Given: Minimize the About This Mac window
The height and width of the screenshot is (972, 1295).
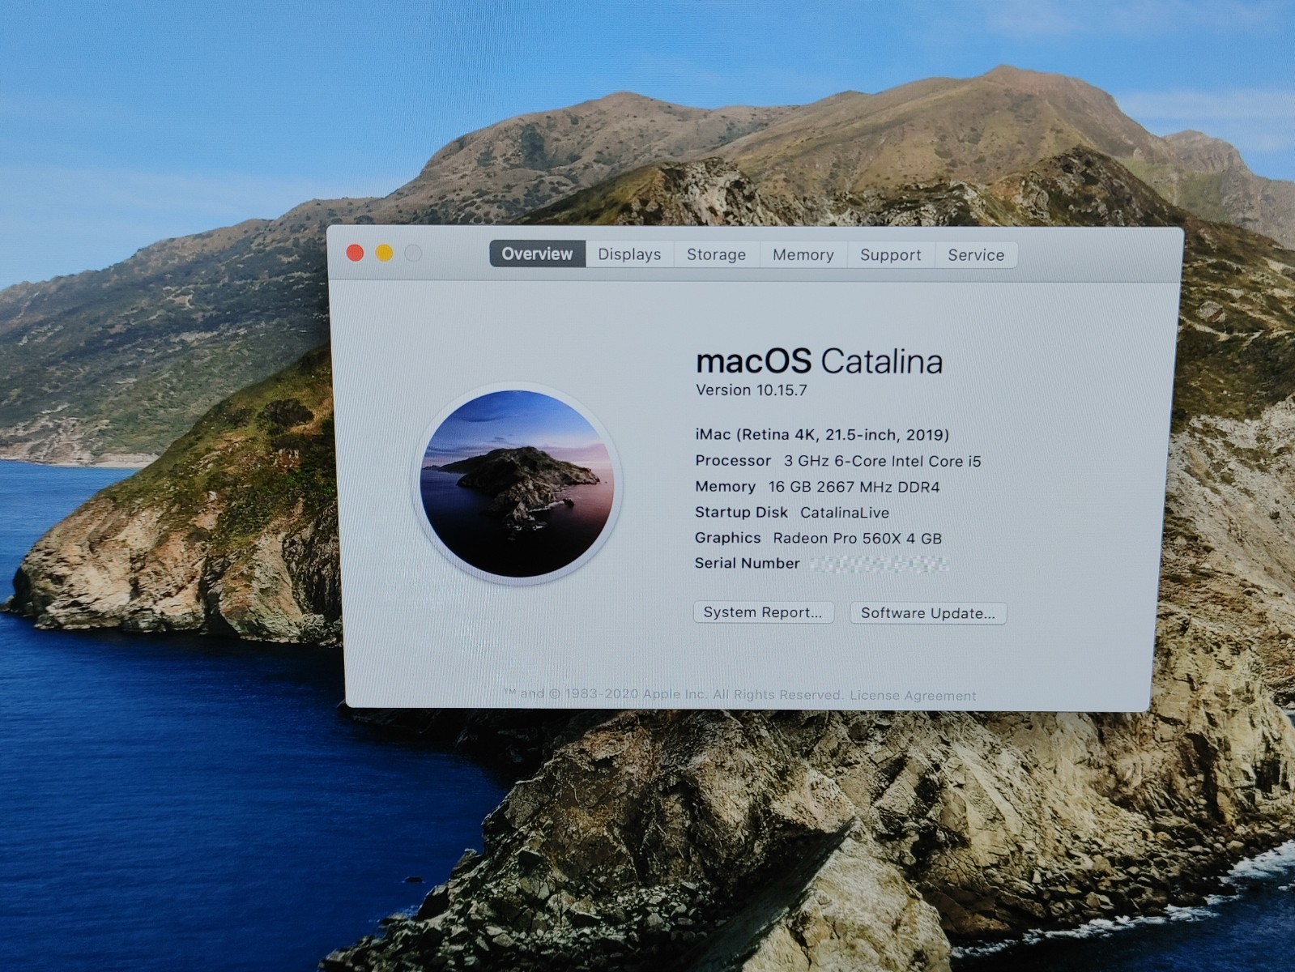Looking at the screenshot, I should pos(384,253).
